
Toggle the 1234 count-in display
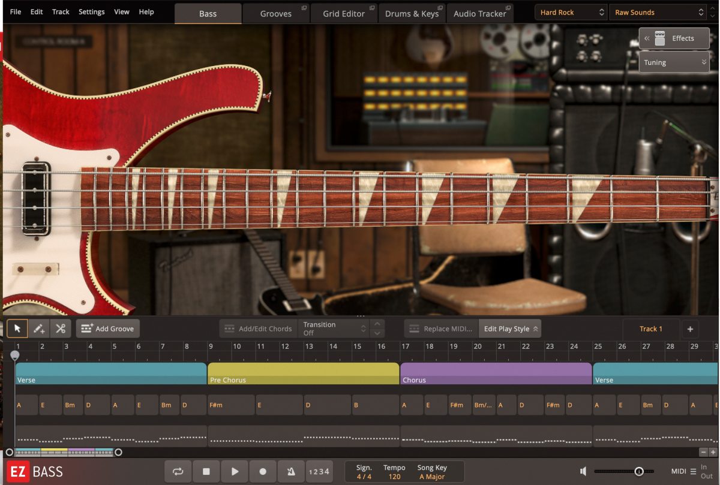(319, 471)
